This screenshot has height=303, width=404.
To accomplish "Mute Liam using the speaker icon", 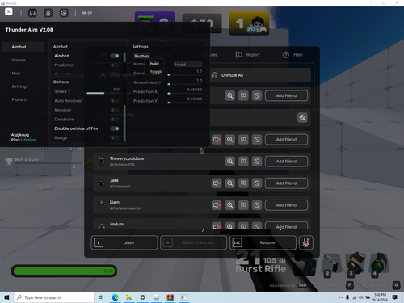I will click(x=217, y=205).
